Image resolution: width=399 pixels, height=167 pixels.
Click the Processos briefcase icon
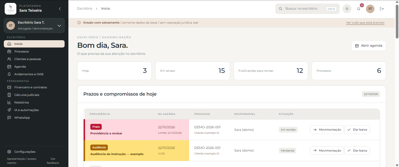pos(9,52)
